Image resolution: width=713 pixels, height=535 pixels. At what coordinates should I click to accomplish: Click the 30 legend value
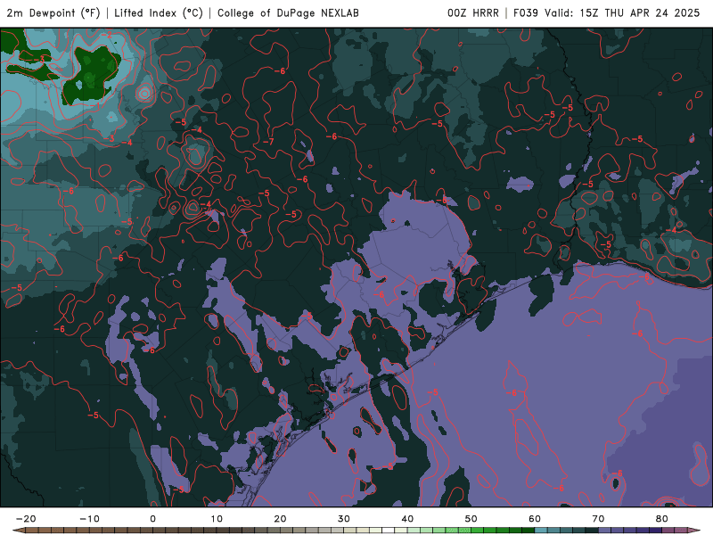[x=344, y=519]
